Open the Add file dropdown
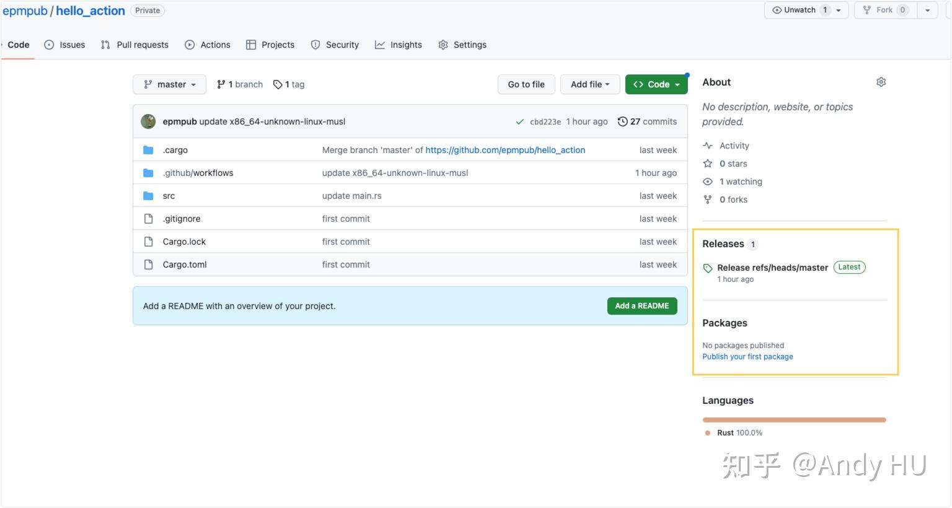 coord(589,84)
